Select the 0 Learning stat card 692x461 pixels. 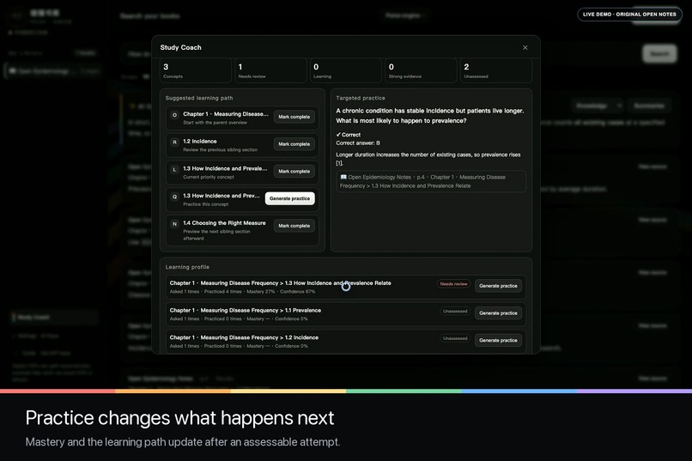tap(345, 70)
